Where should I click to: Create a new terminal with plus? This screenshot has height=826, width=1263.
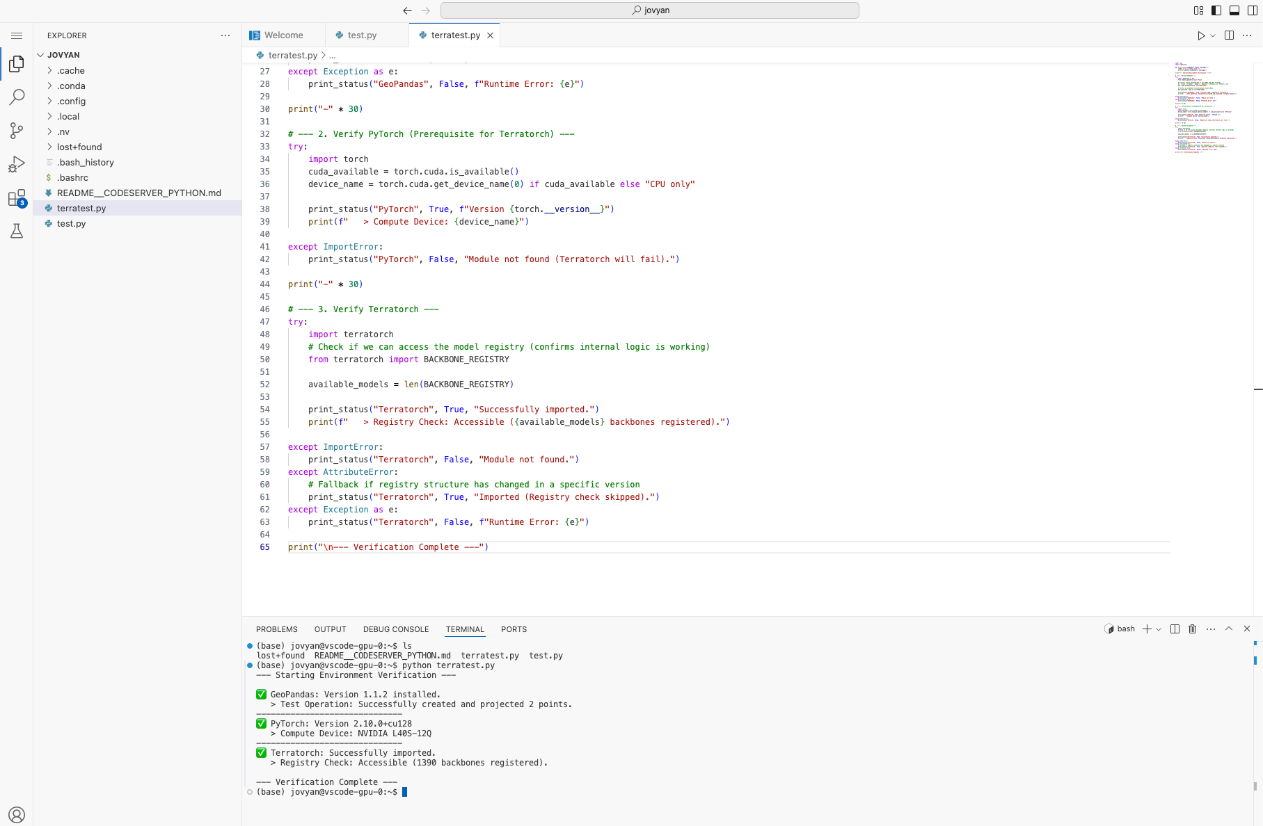(x=1147, y=629)
